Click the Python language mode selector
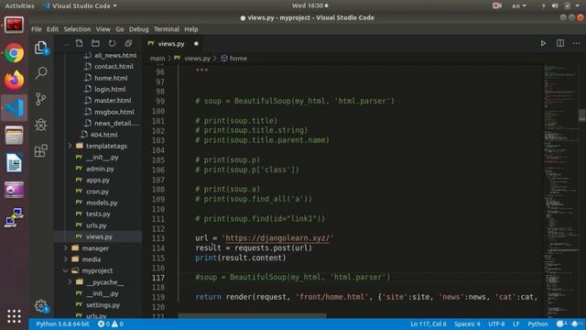The height and width of the screenshot is (330, 586). pos(537,324)
